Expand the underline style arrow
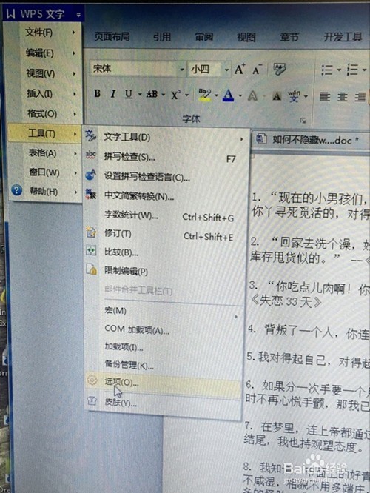Screen dimensions: 370x493 pos(140,94)
